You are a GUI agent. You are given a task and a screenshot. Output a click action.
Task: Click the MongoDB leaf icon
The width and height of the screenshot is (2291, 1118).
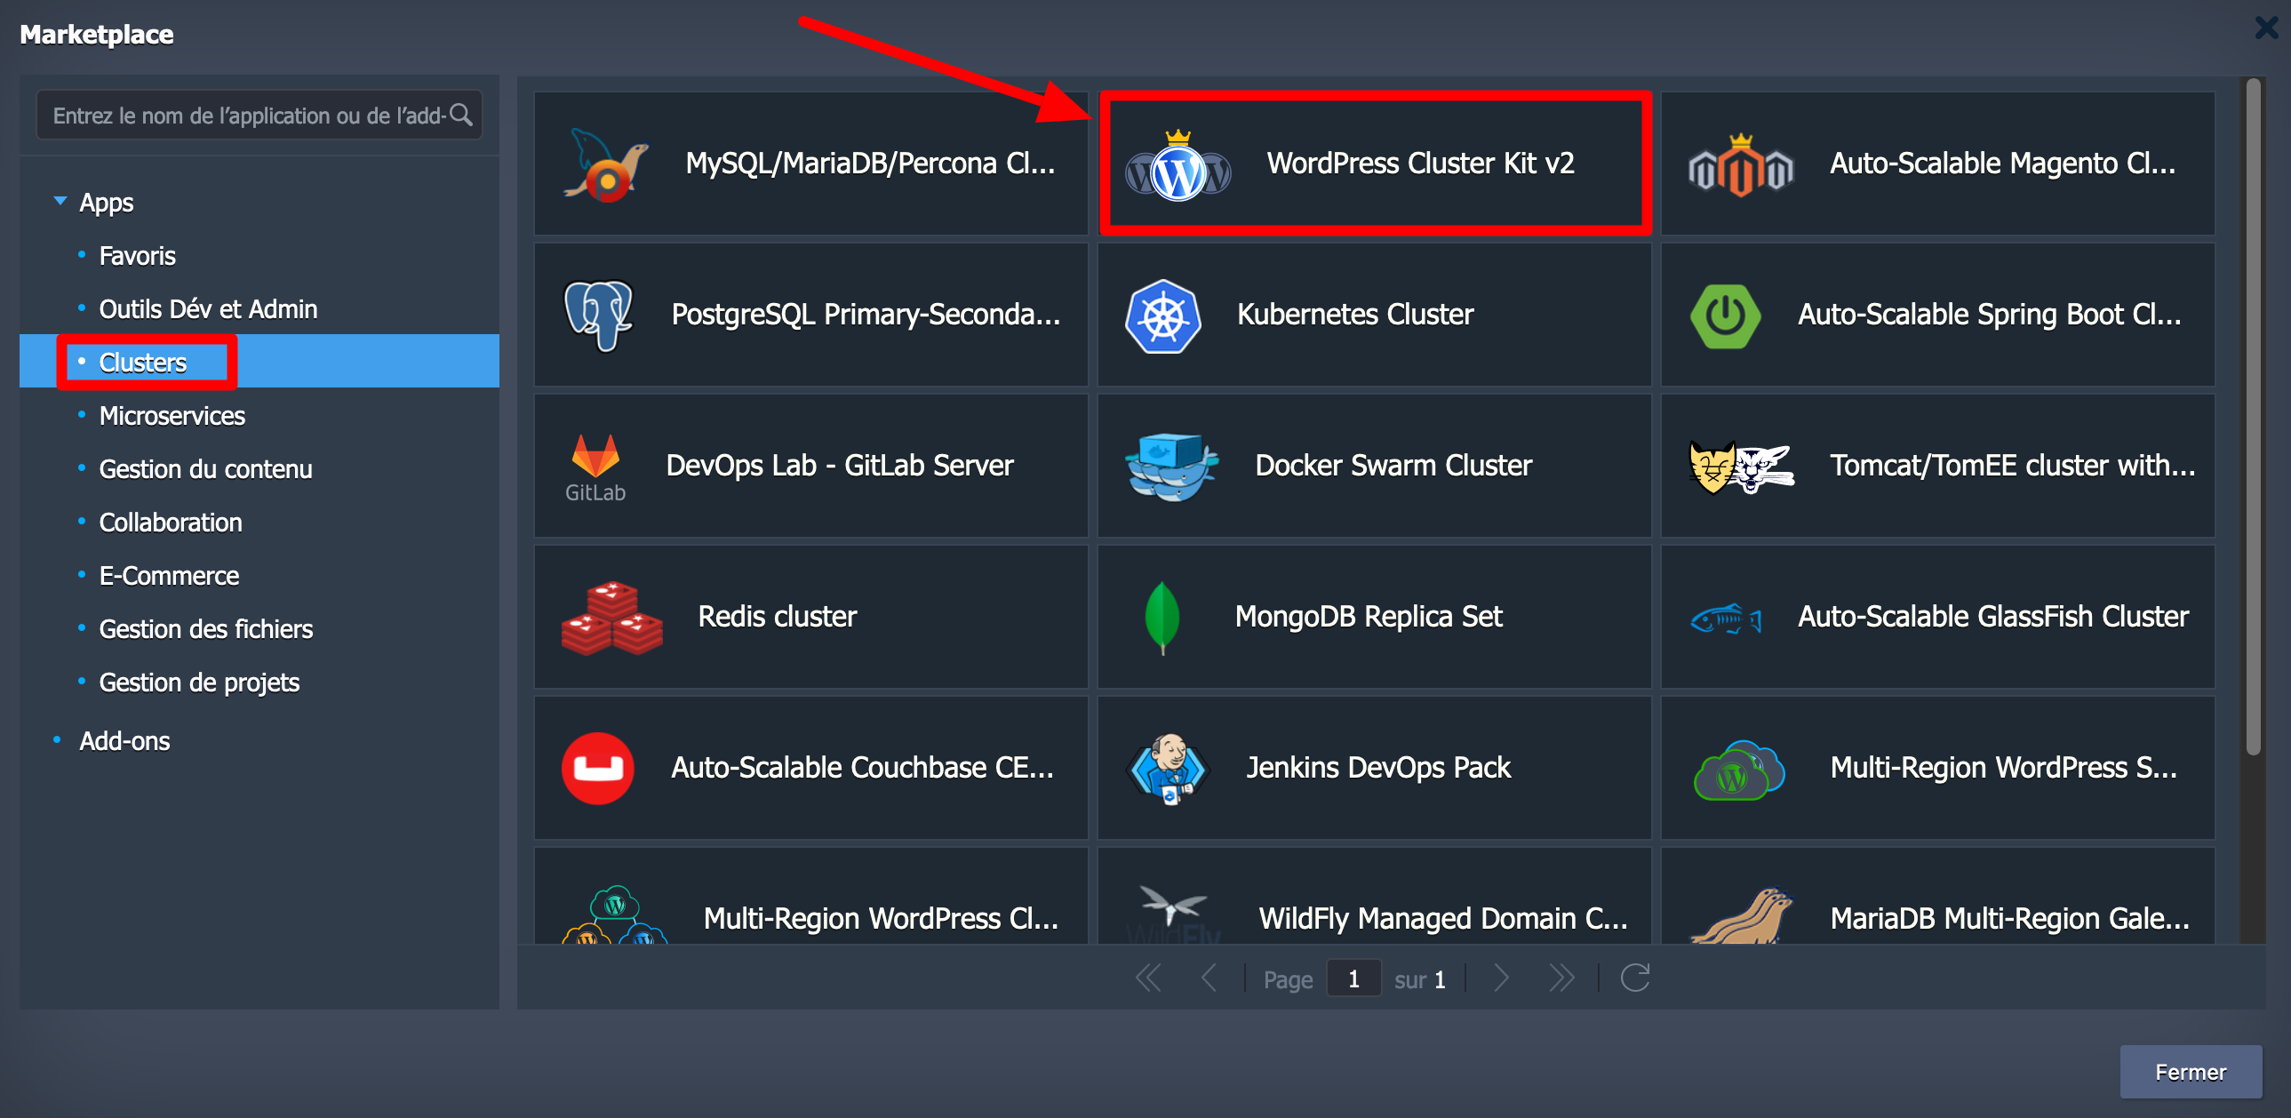1161,619
